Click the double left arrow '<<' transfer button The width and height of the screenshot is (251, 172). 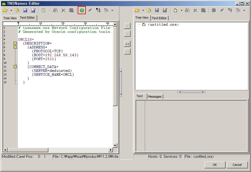click(x=127, y=44)
